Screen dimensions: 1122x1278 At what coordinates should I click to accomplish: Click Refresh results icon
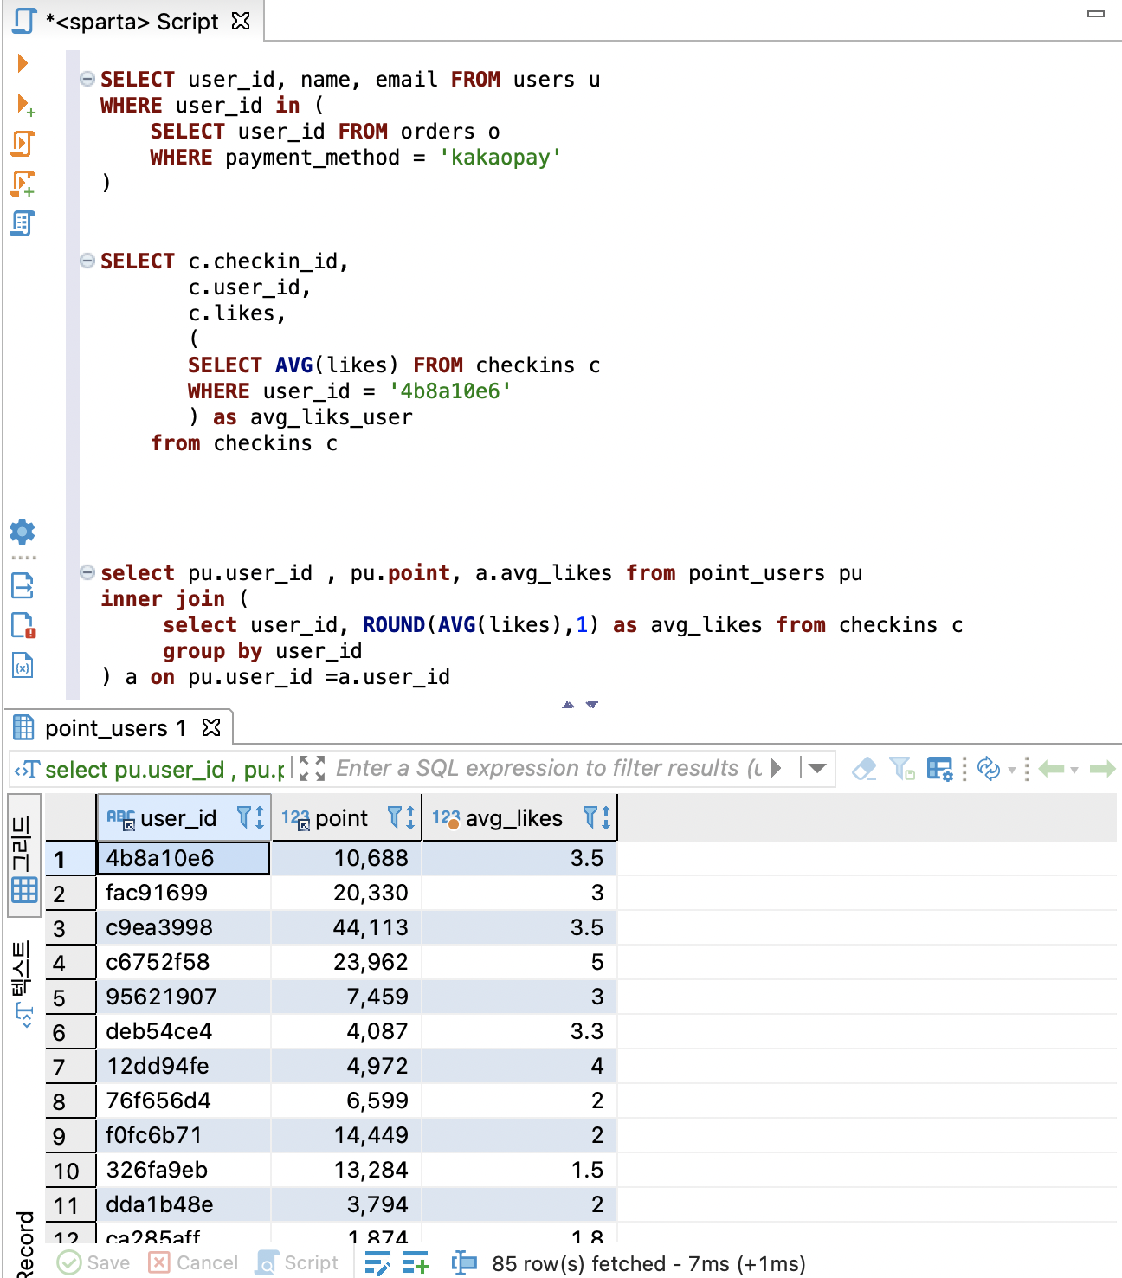pos(988,768)
